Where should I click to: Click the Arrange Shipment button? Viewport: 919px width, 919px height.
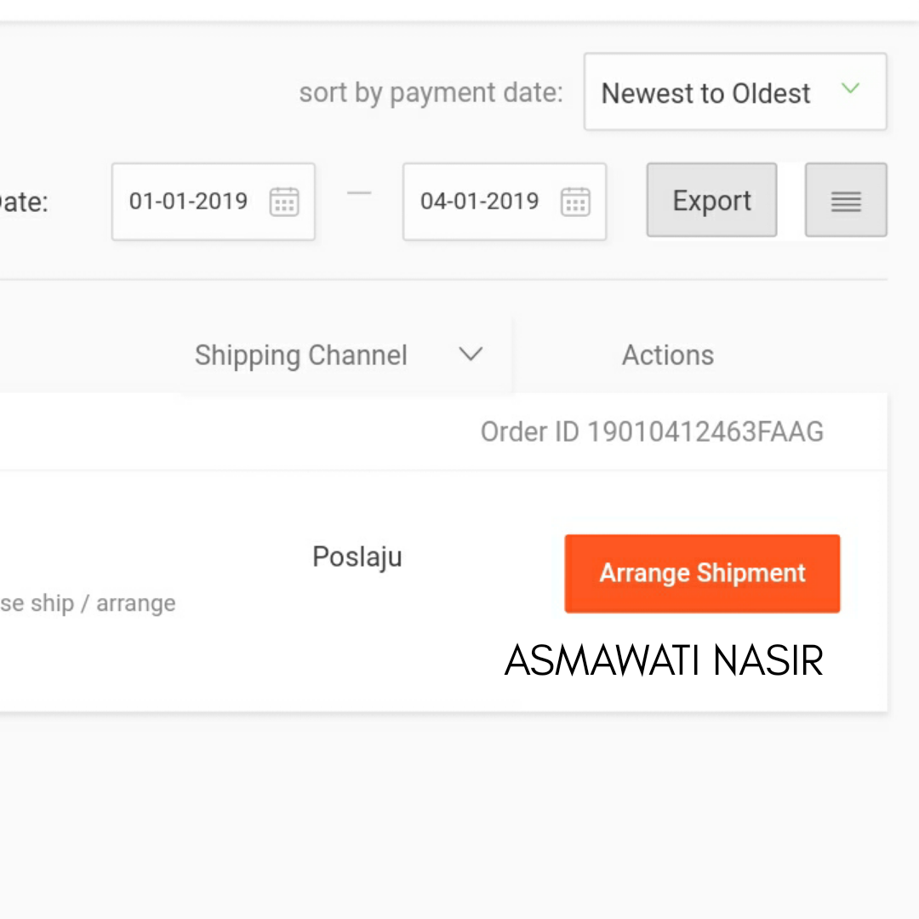pyautogui.click(x=702, y=574)
